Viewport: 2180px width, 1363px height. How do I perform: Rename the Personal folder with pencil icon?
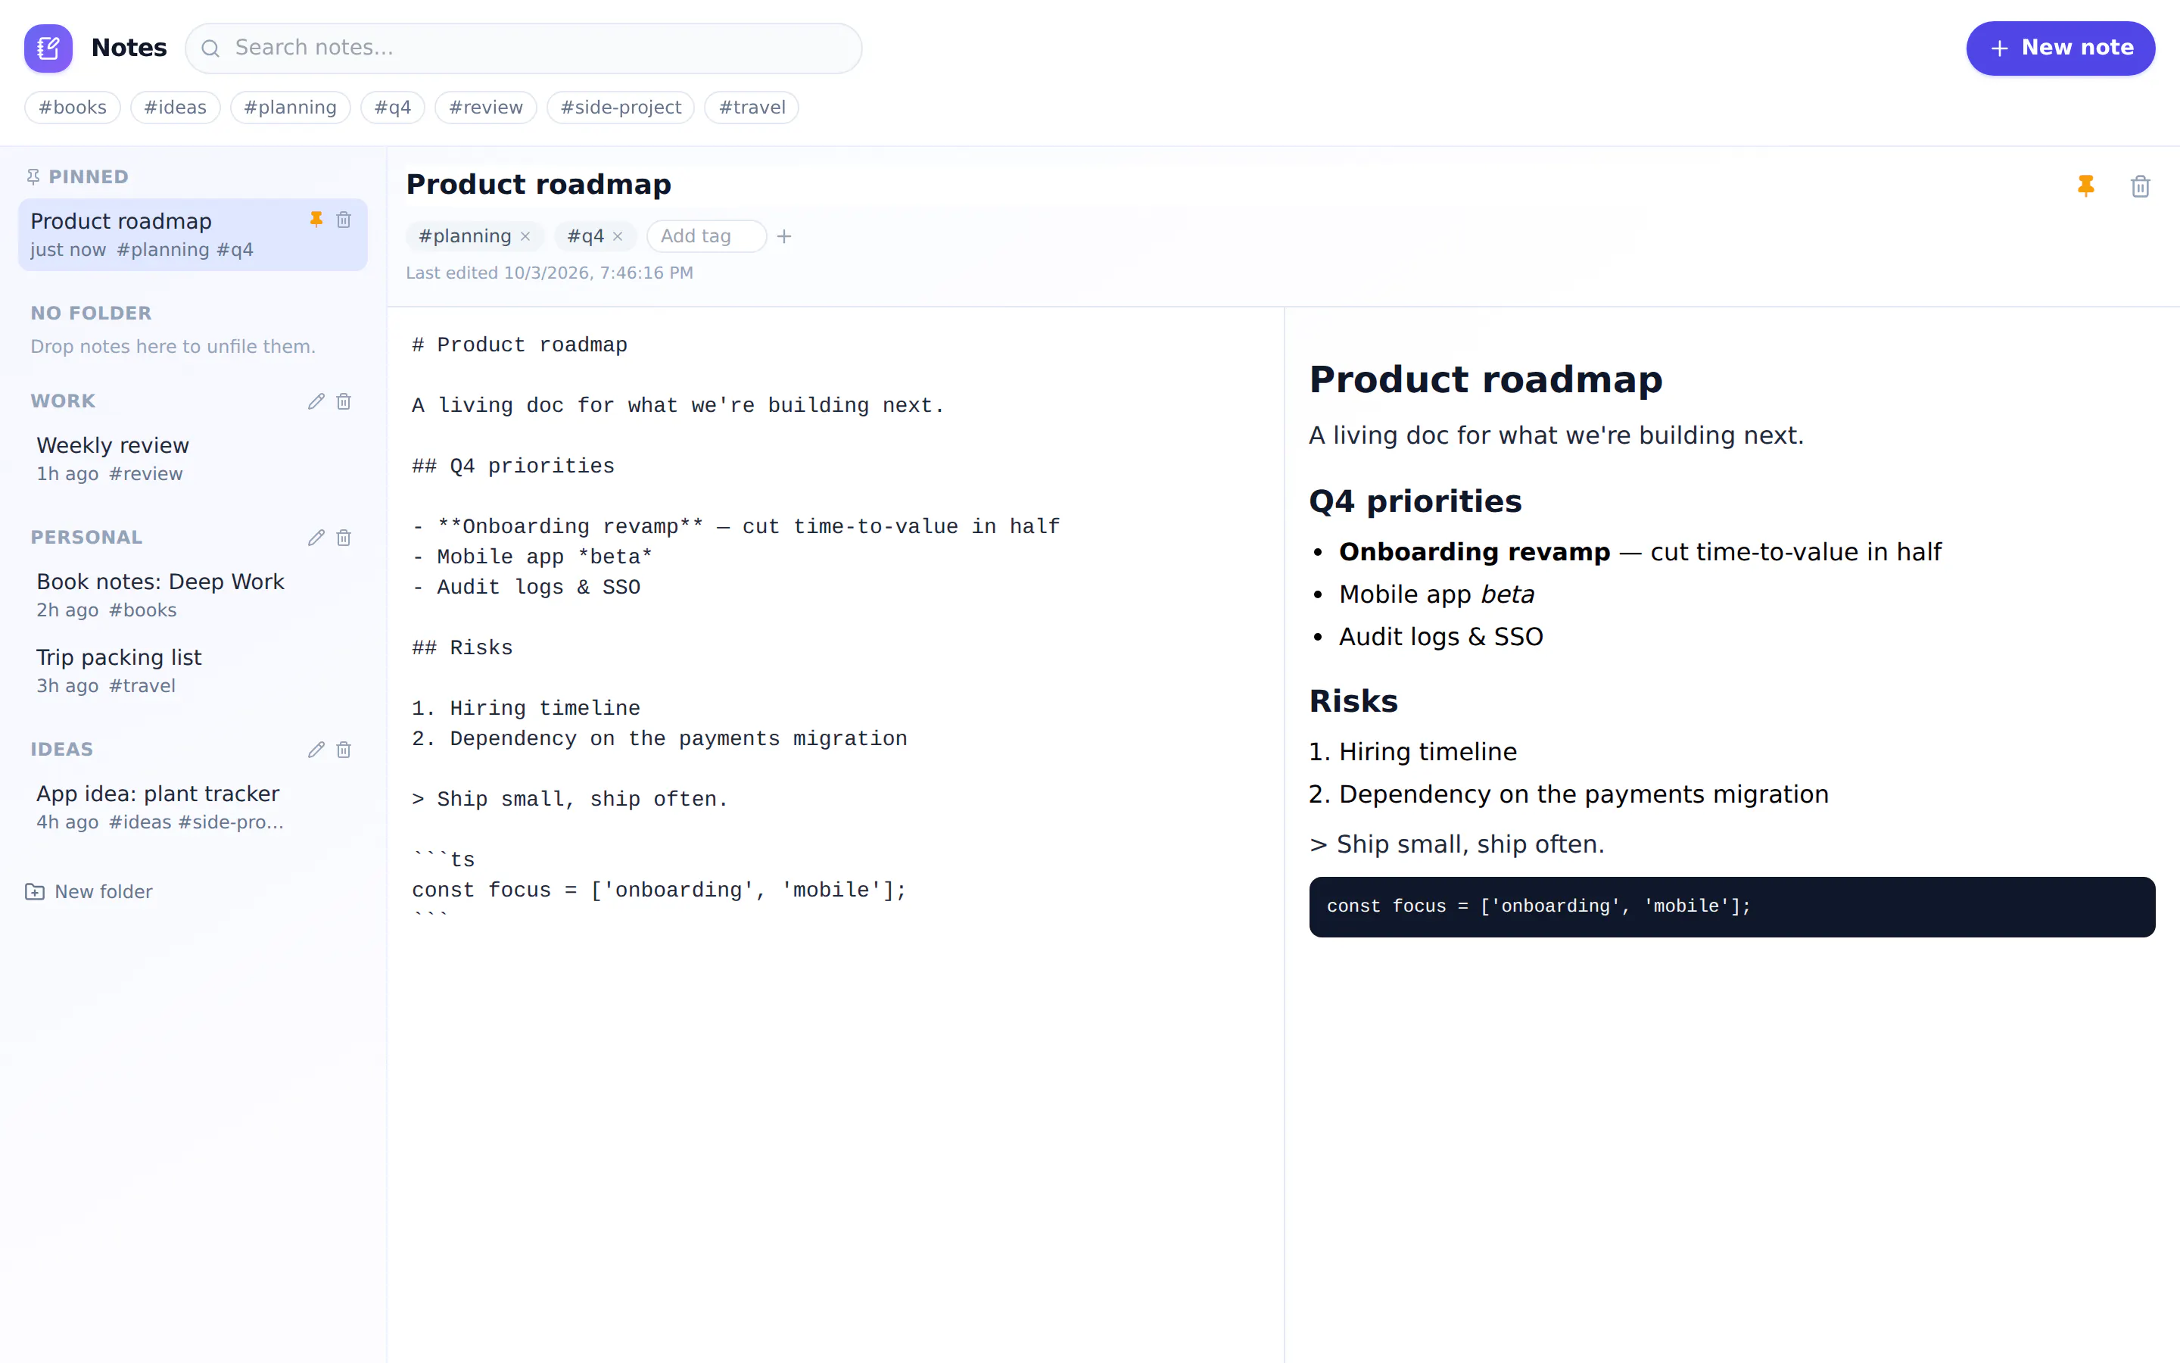point(316,538)
